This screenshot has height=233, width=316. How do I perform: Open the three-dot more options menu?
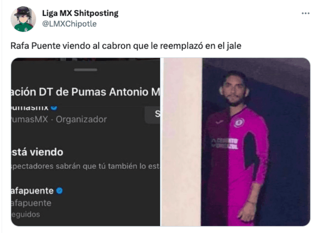305,13
